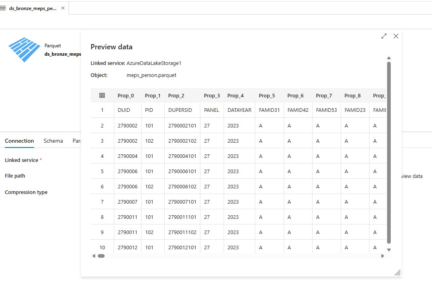The height and width of the screenshot is (295, 432).
Task: Select the ds_bronze_meps_pe tab
Action: tap(32, 8)
